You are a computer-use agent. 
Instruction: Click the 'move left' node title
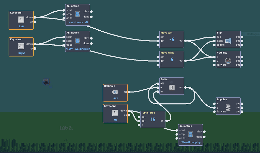pyautogui.click(x=166, y=33)
